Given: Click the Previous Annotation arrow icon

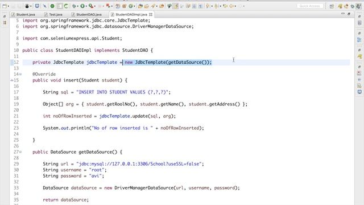Looking at the screenshot, I should point(216,6).
